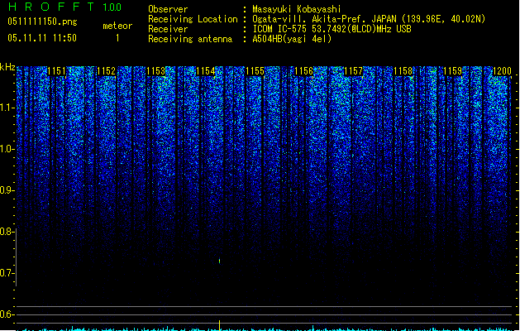Click the 0.6 kHz axis label
The image size is (520, 331).
[x=7, y=314]
